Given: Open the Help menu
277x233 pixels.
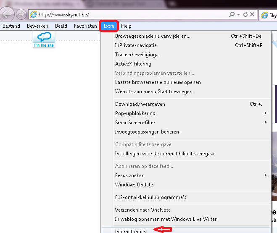Looking at the screenshot, I should pyautogui.click(x=126, y=26).
